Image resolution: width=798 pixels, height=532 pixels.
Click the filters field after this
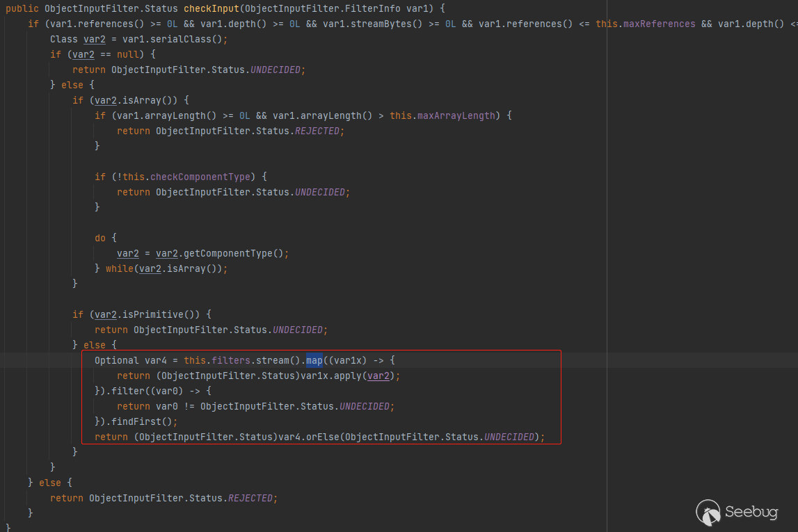230,360
